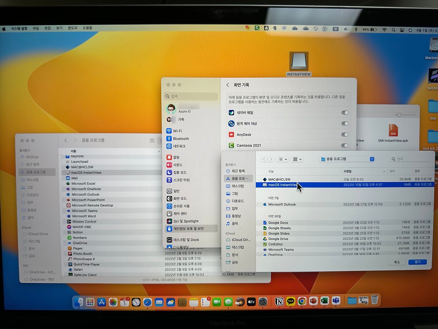Screen dimensions: 438x329
Task: Open KakaoTalk in the Dock
Action: pyautogui.click(x=291, y=301)
